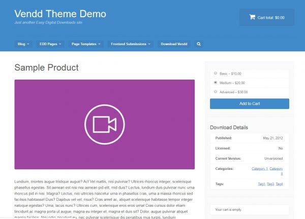The height and width of the screenshot is (219, 305).
Task: Open the Vendd Theme Demo site title
Action: tap(60, 14)
